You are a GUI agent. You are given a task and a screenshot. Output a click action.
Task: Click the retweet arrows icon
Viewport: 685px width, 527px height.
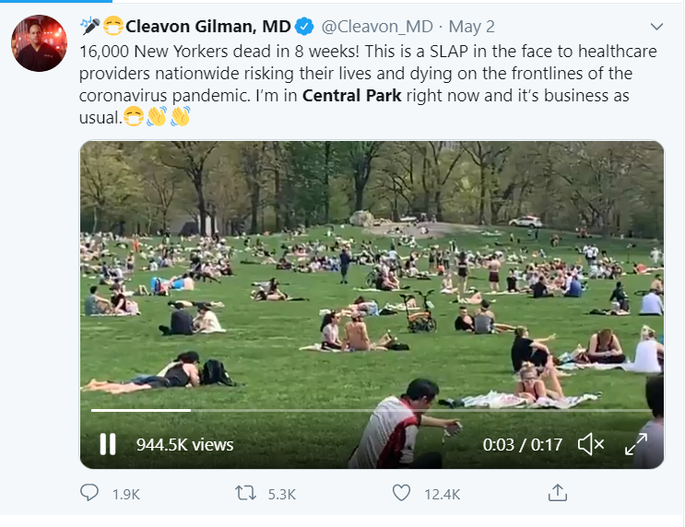[244, 494]
